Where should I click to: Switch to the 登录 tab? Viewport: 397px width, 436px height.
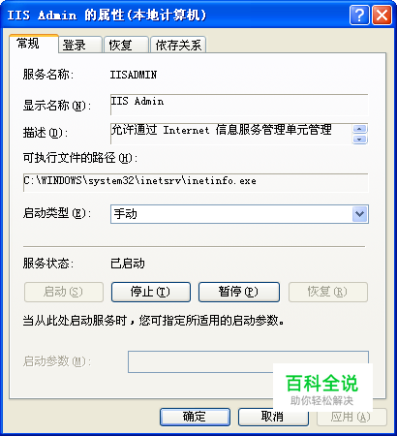click(80, 45)
